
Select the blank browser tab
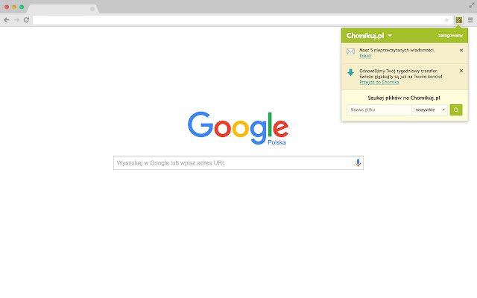tap(63, 9)
